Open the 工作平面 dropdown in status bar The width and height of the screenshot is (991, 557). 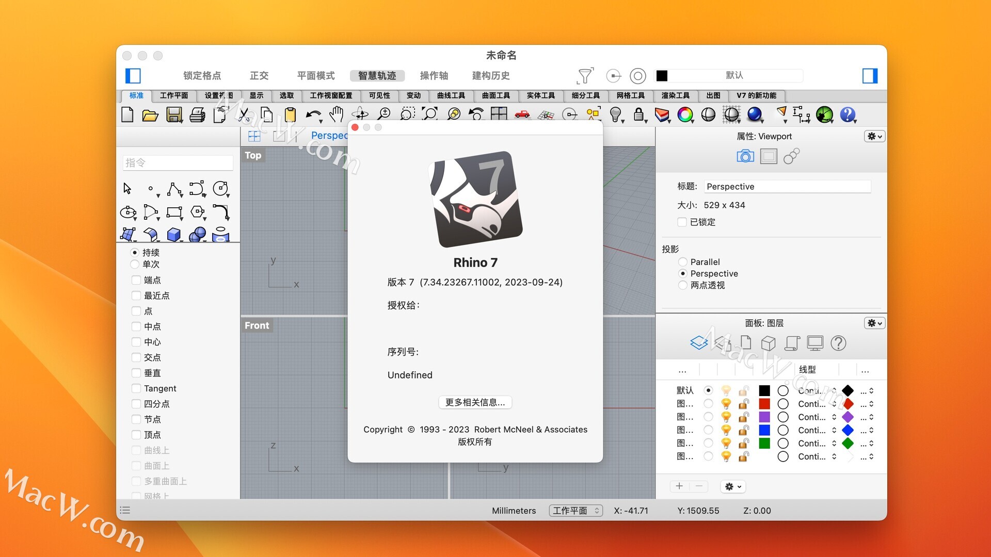click(x=576, y=511)
